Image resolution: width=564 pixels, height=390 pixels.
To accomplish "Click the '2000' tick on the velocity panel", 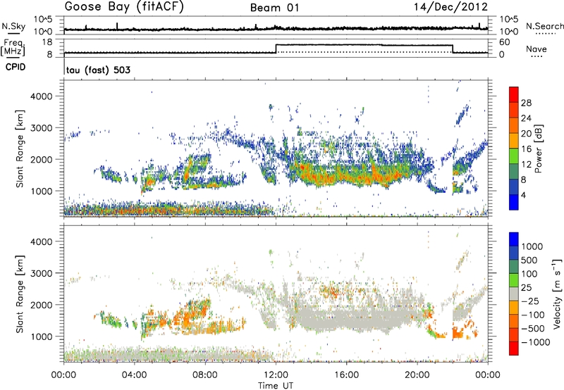I will (41, 305).
